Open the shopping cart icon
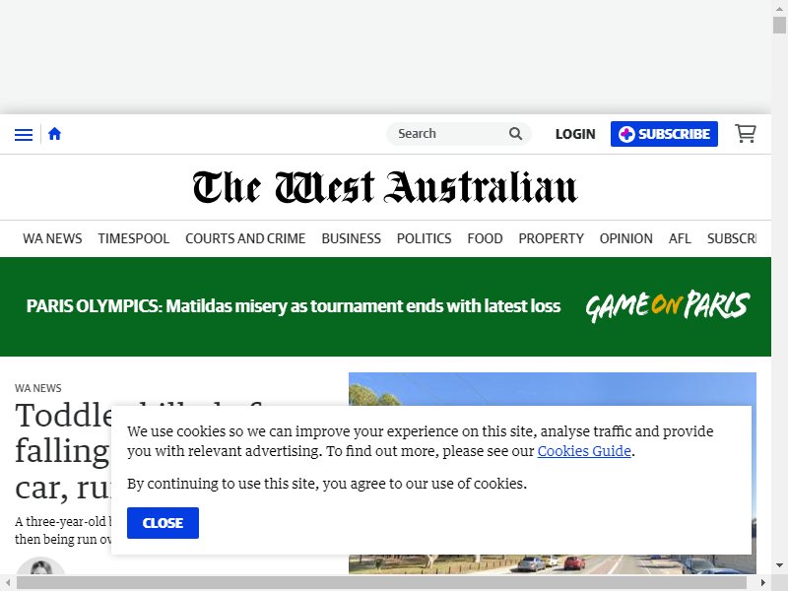The width and height of the screenshot is (788, 591). 746,134
